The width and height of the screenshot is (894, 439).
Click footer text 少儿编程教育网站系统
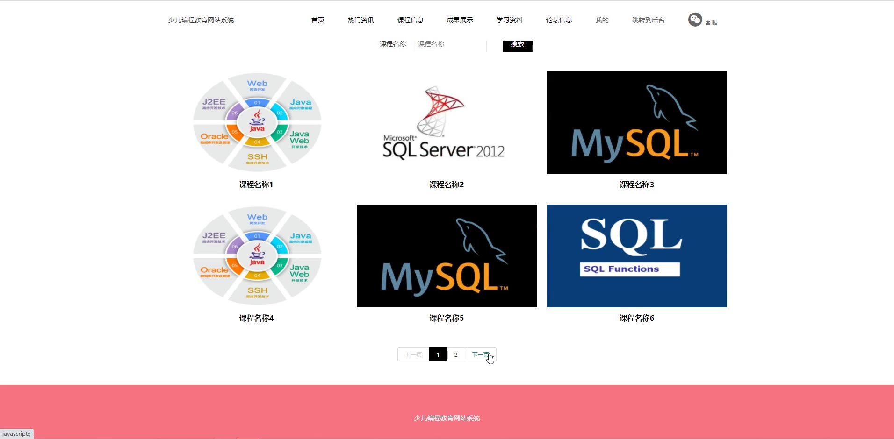tap(447, 418)
